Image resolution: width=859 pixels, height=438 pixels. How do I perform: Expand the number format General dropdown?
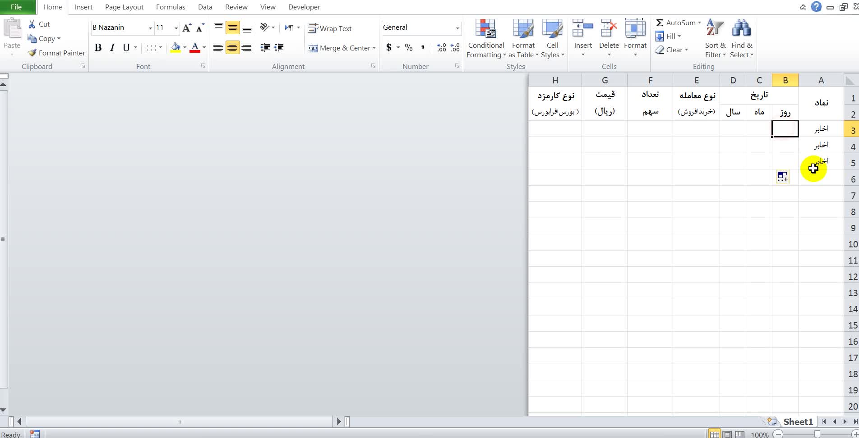pos(457,28)
